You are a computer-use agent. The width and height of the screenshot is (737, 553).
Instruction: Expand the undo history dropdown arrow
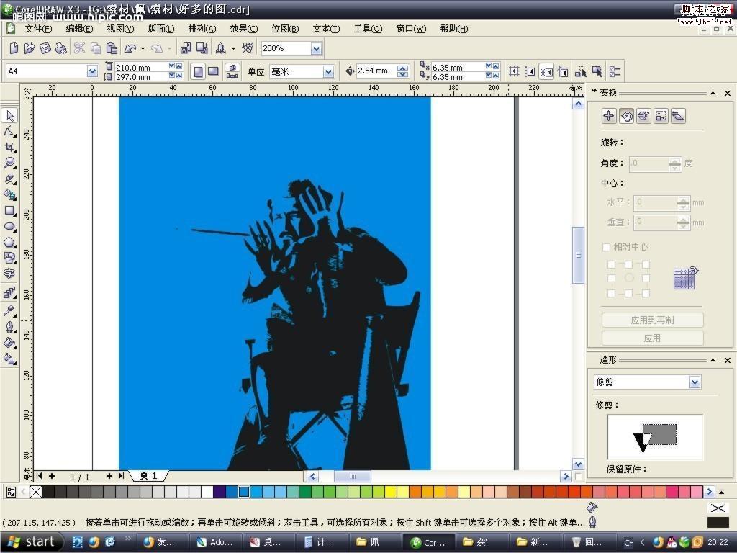pos(143,48)
